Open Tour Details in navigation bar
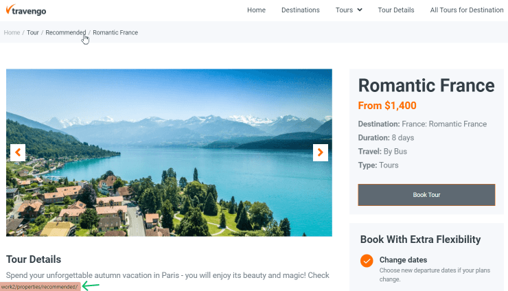 coord(396,10)
